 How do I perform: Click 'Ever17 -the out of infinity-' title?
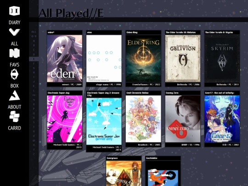(220, 93)
